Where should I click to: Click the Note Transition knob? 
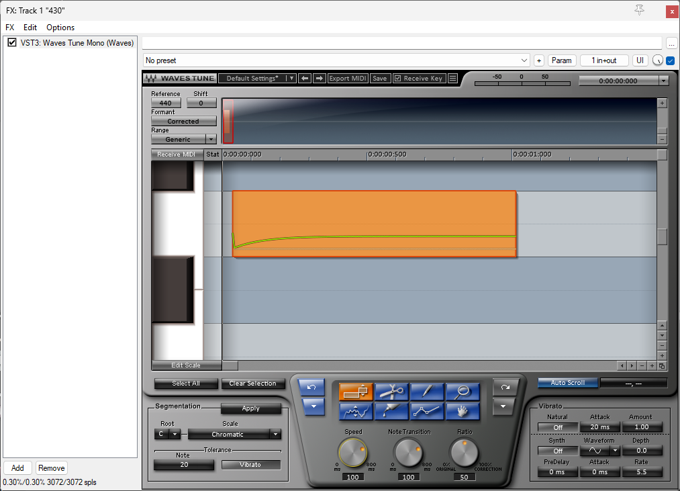pos(408,453)
